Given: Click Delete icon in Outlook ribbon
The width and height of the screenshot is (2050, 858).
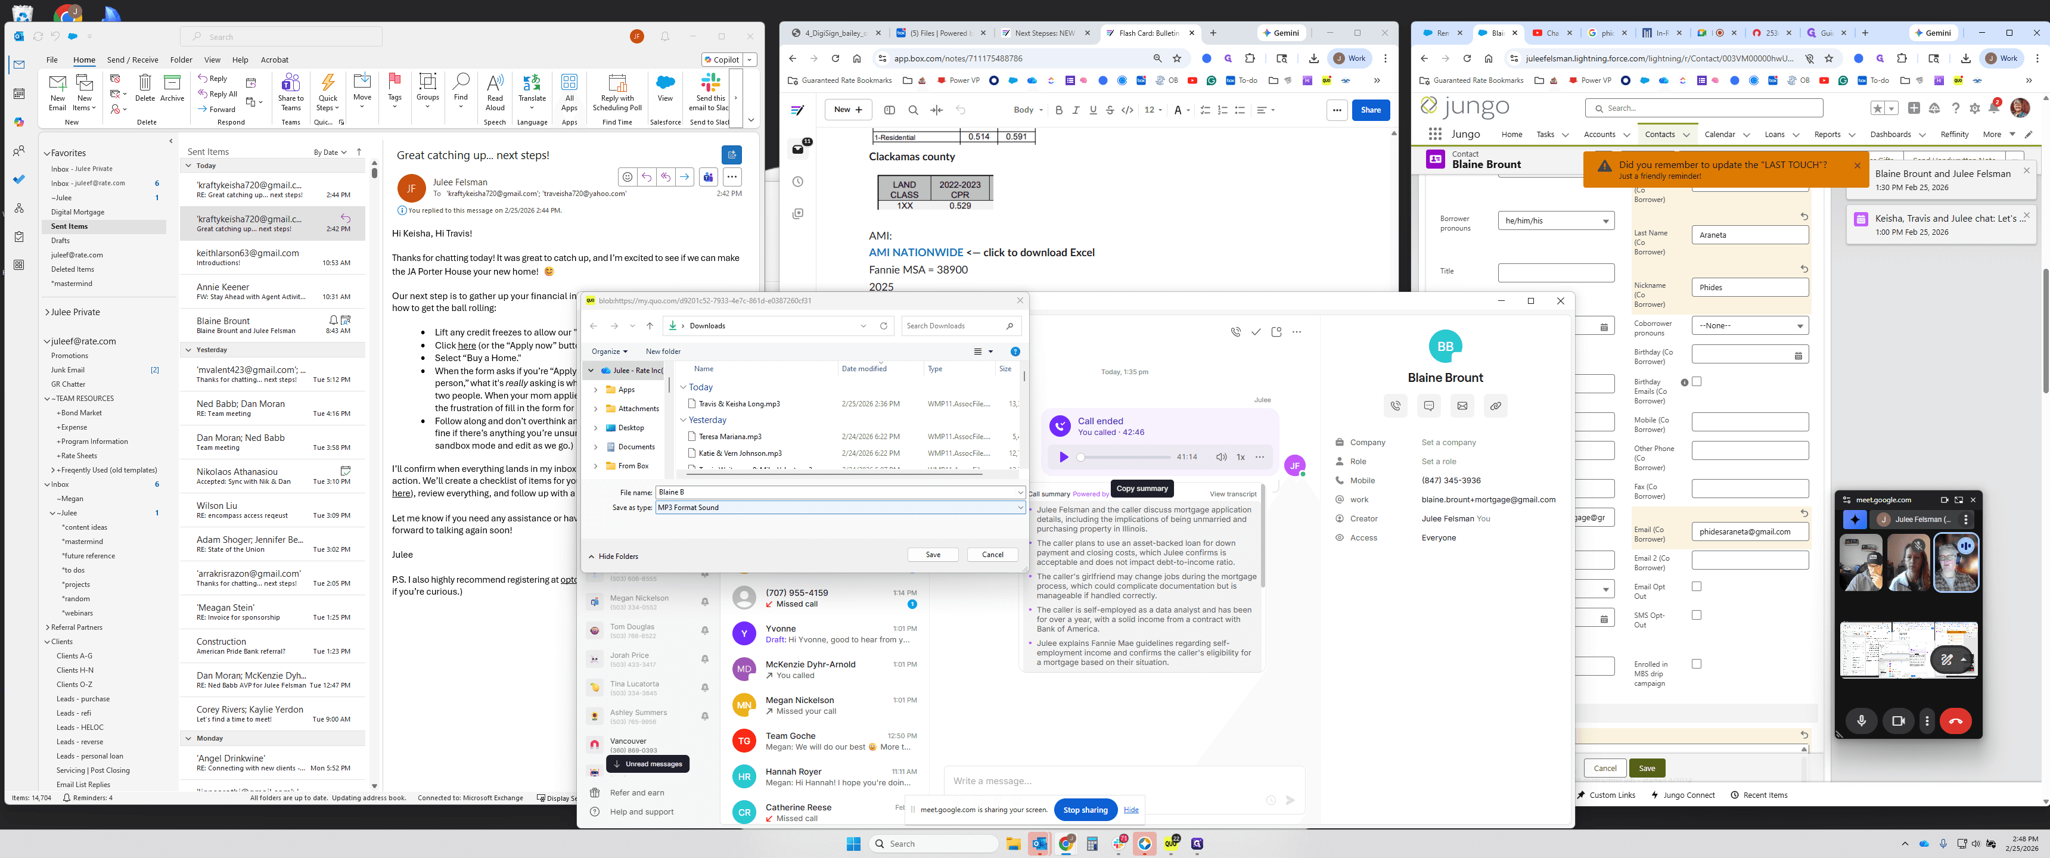Looking at the screenshot, I should click(145, 88).
